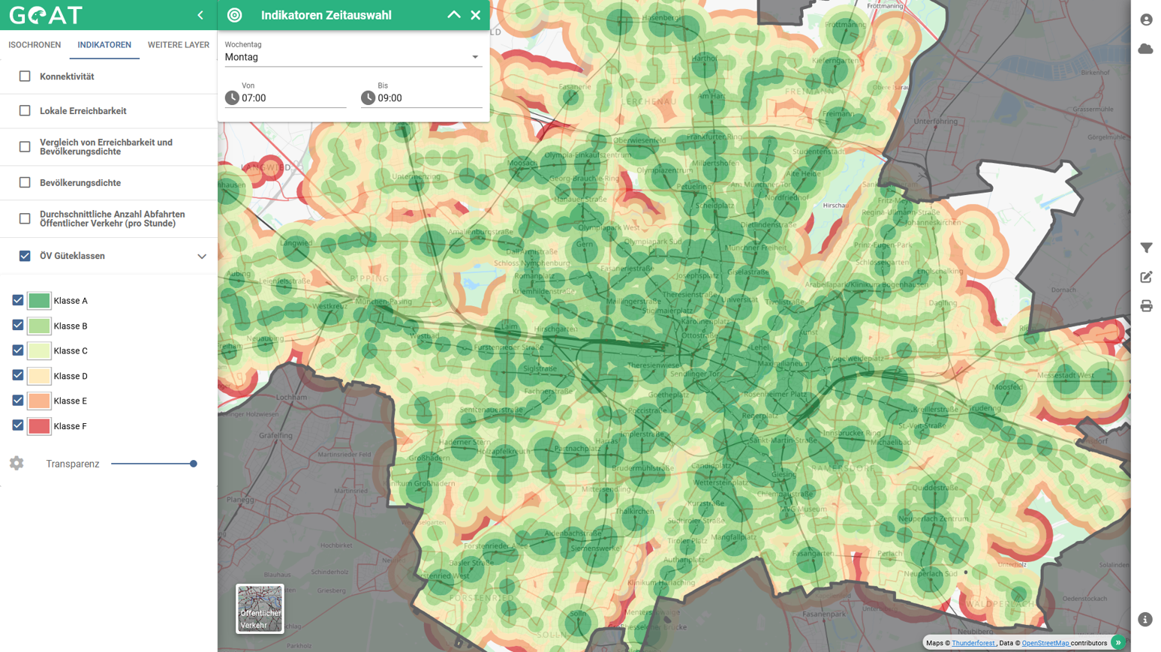Image resolution: width=1161 pixels, height=652 pixels.
Task: Click the cloud icon in right sidebar
Action: click(1145, 49)
